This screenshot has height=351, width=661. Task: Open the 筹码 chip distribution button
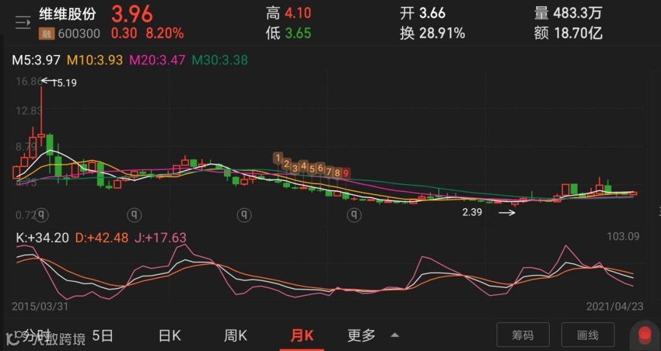(x=523, y=336)
